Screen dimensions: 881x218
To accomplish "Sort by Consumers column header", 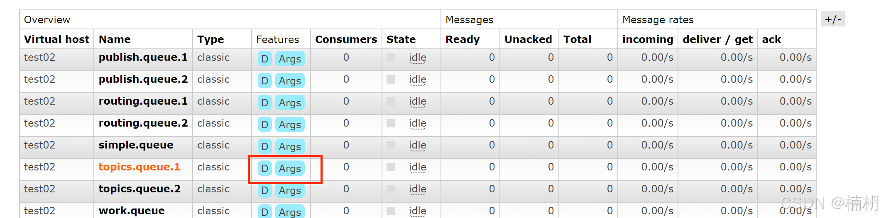I will tap(346, 39).
